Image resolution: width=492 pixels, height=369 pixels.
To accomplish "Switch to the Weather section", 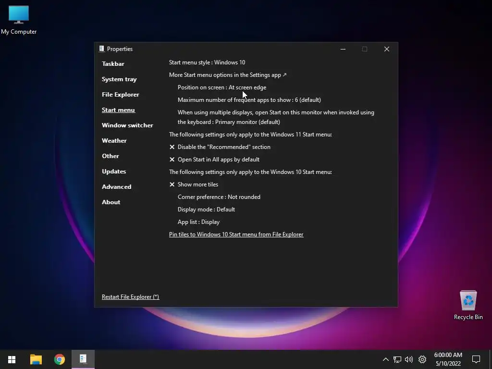I will point(114,141).
